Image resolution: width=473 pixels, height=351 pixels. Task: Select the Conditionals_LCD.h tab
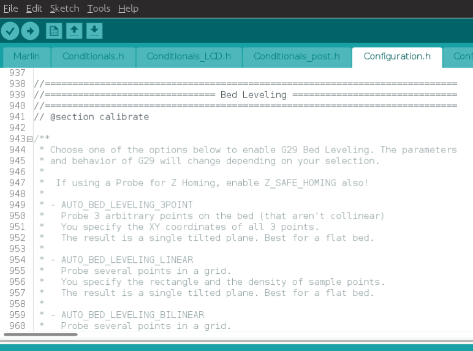[x=189, y=56]
